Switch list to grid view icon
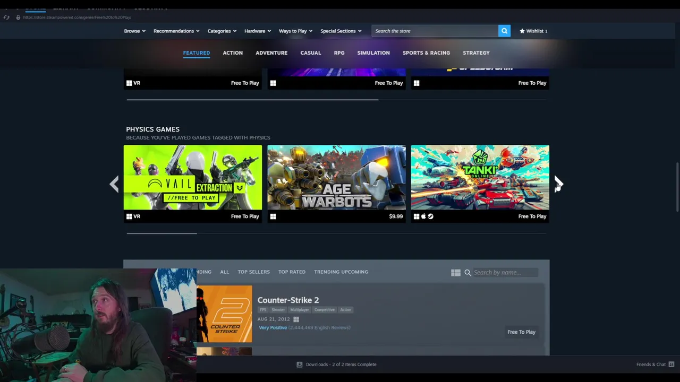The height and width of the screenshot is (382, 680). point(456,272)
